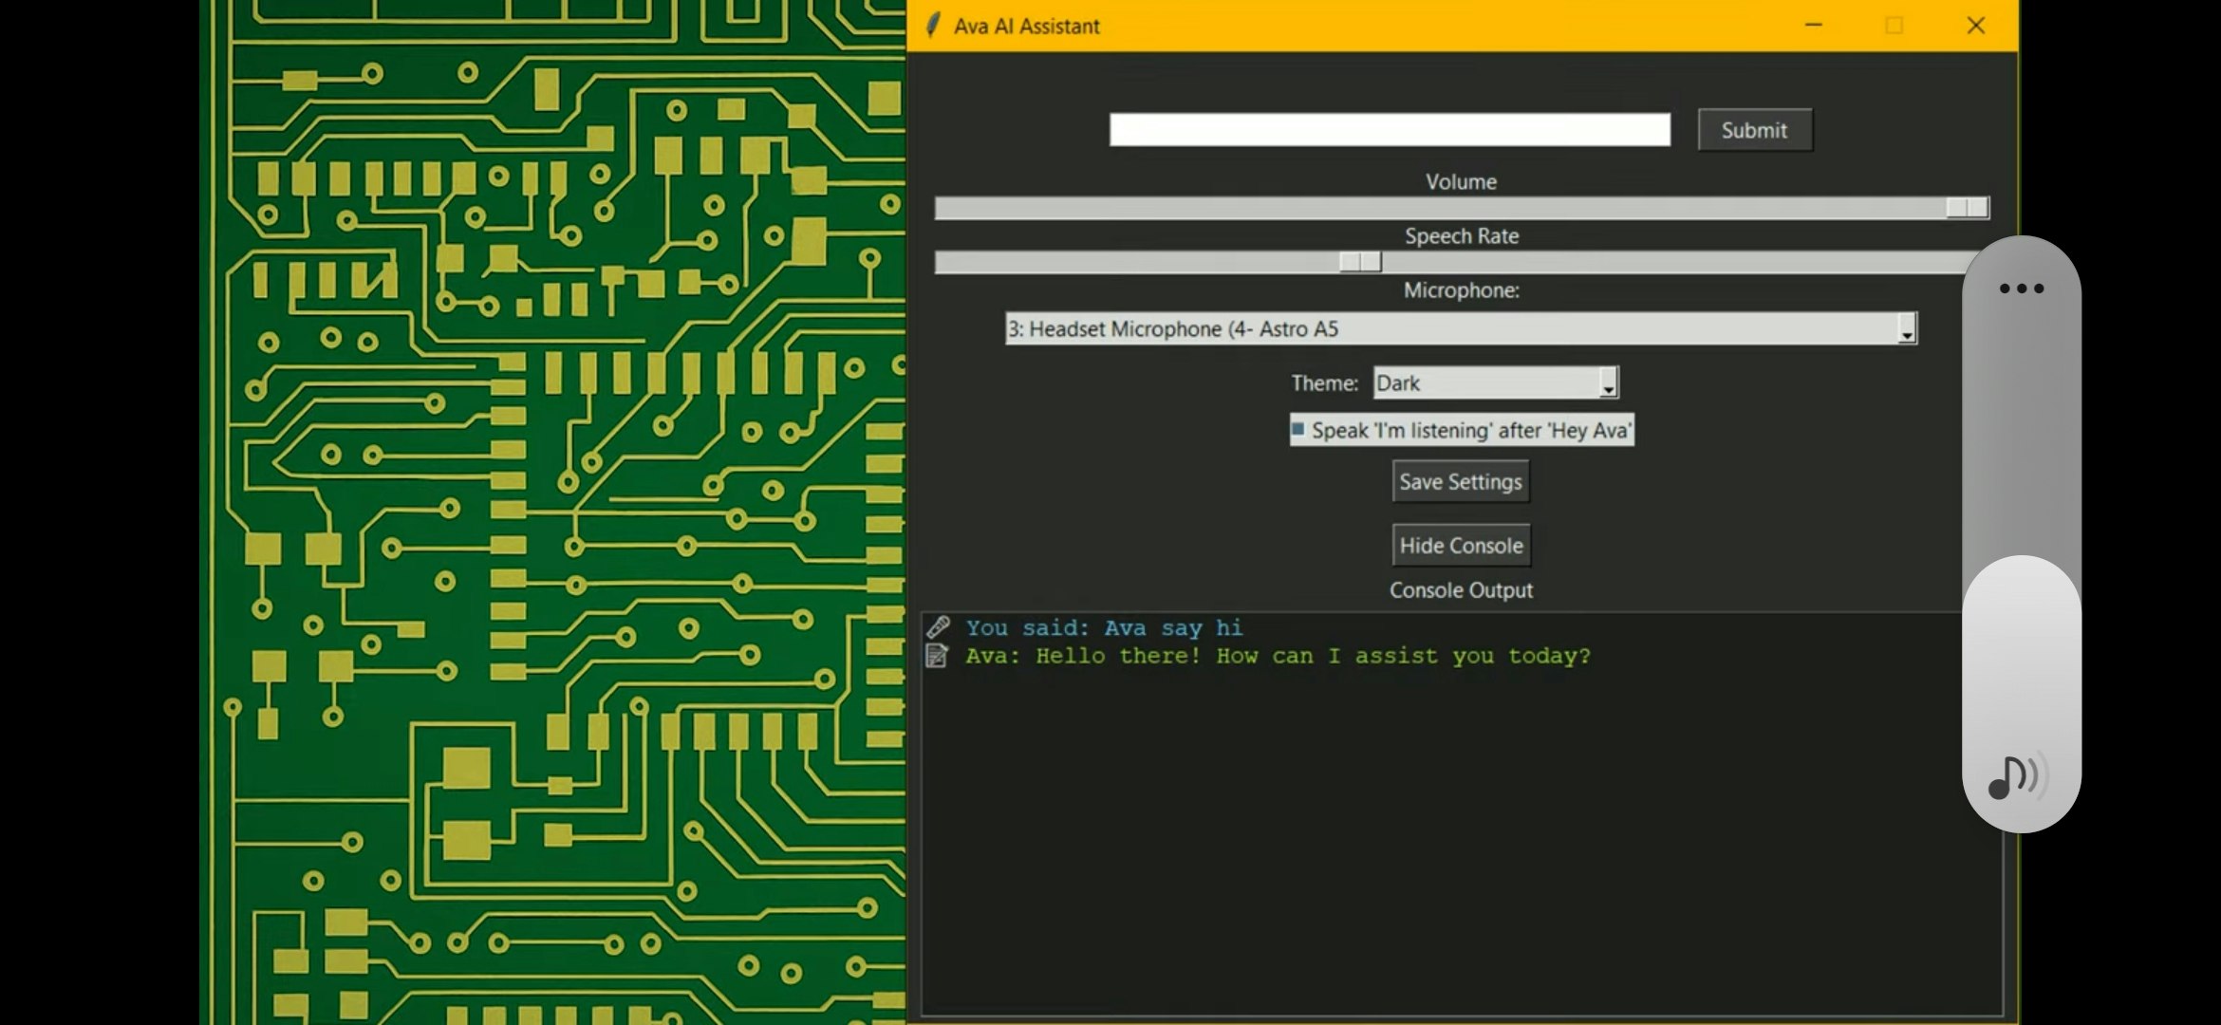This screenshot has width=2221, height=1025.
Task: Open the three-dot menu on the floating pill
Action: point(2020,288)
